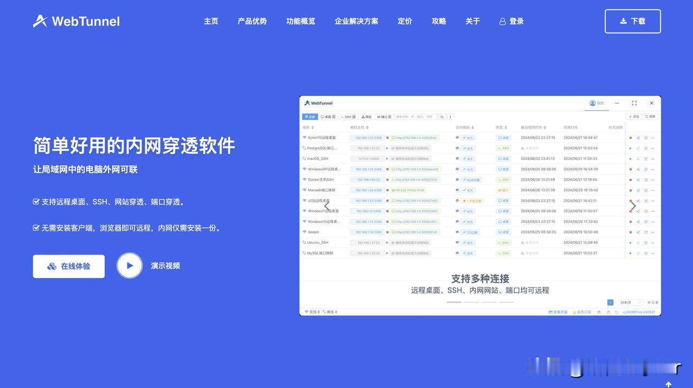Click the edit icon on the Ubuntu_SSH row
The height and width of the screenshot is (388, 693).
[646, 243]
